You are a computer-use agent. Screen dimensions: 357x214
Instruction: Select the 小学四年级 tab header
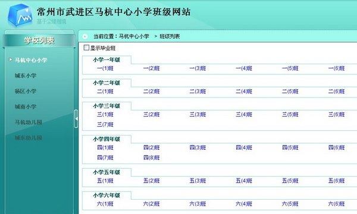[107, 139]
